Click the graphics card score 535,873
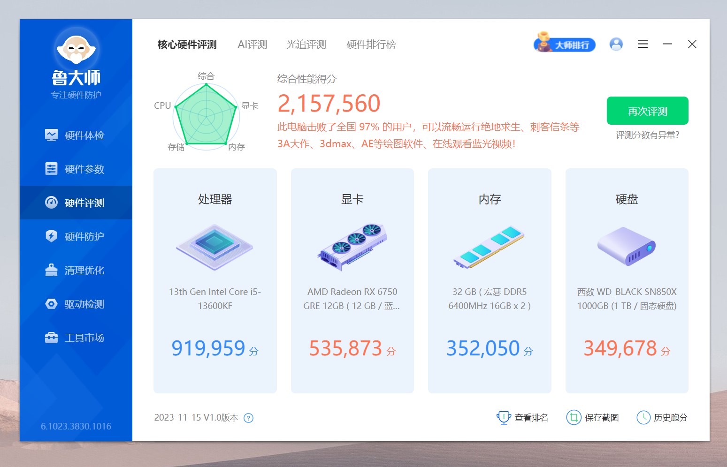The height and width of the screenshot is (467, 727). 345,348
